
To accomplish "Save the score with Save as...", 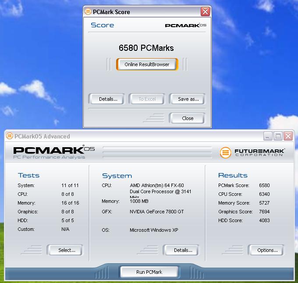I will click(188, 99).
